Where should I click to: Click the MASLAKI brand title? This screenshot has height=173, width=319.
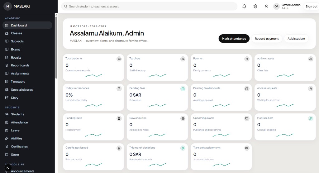21,6
